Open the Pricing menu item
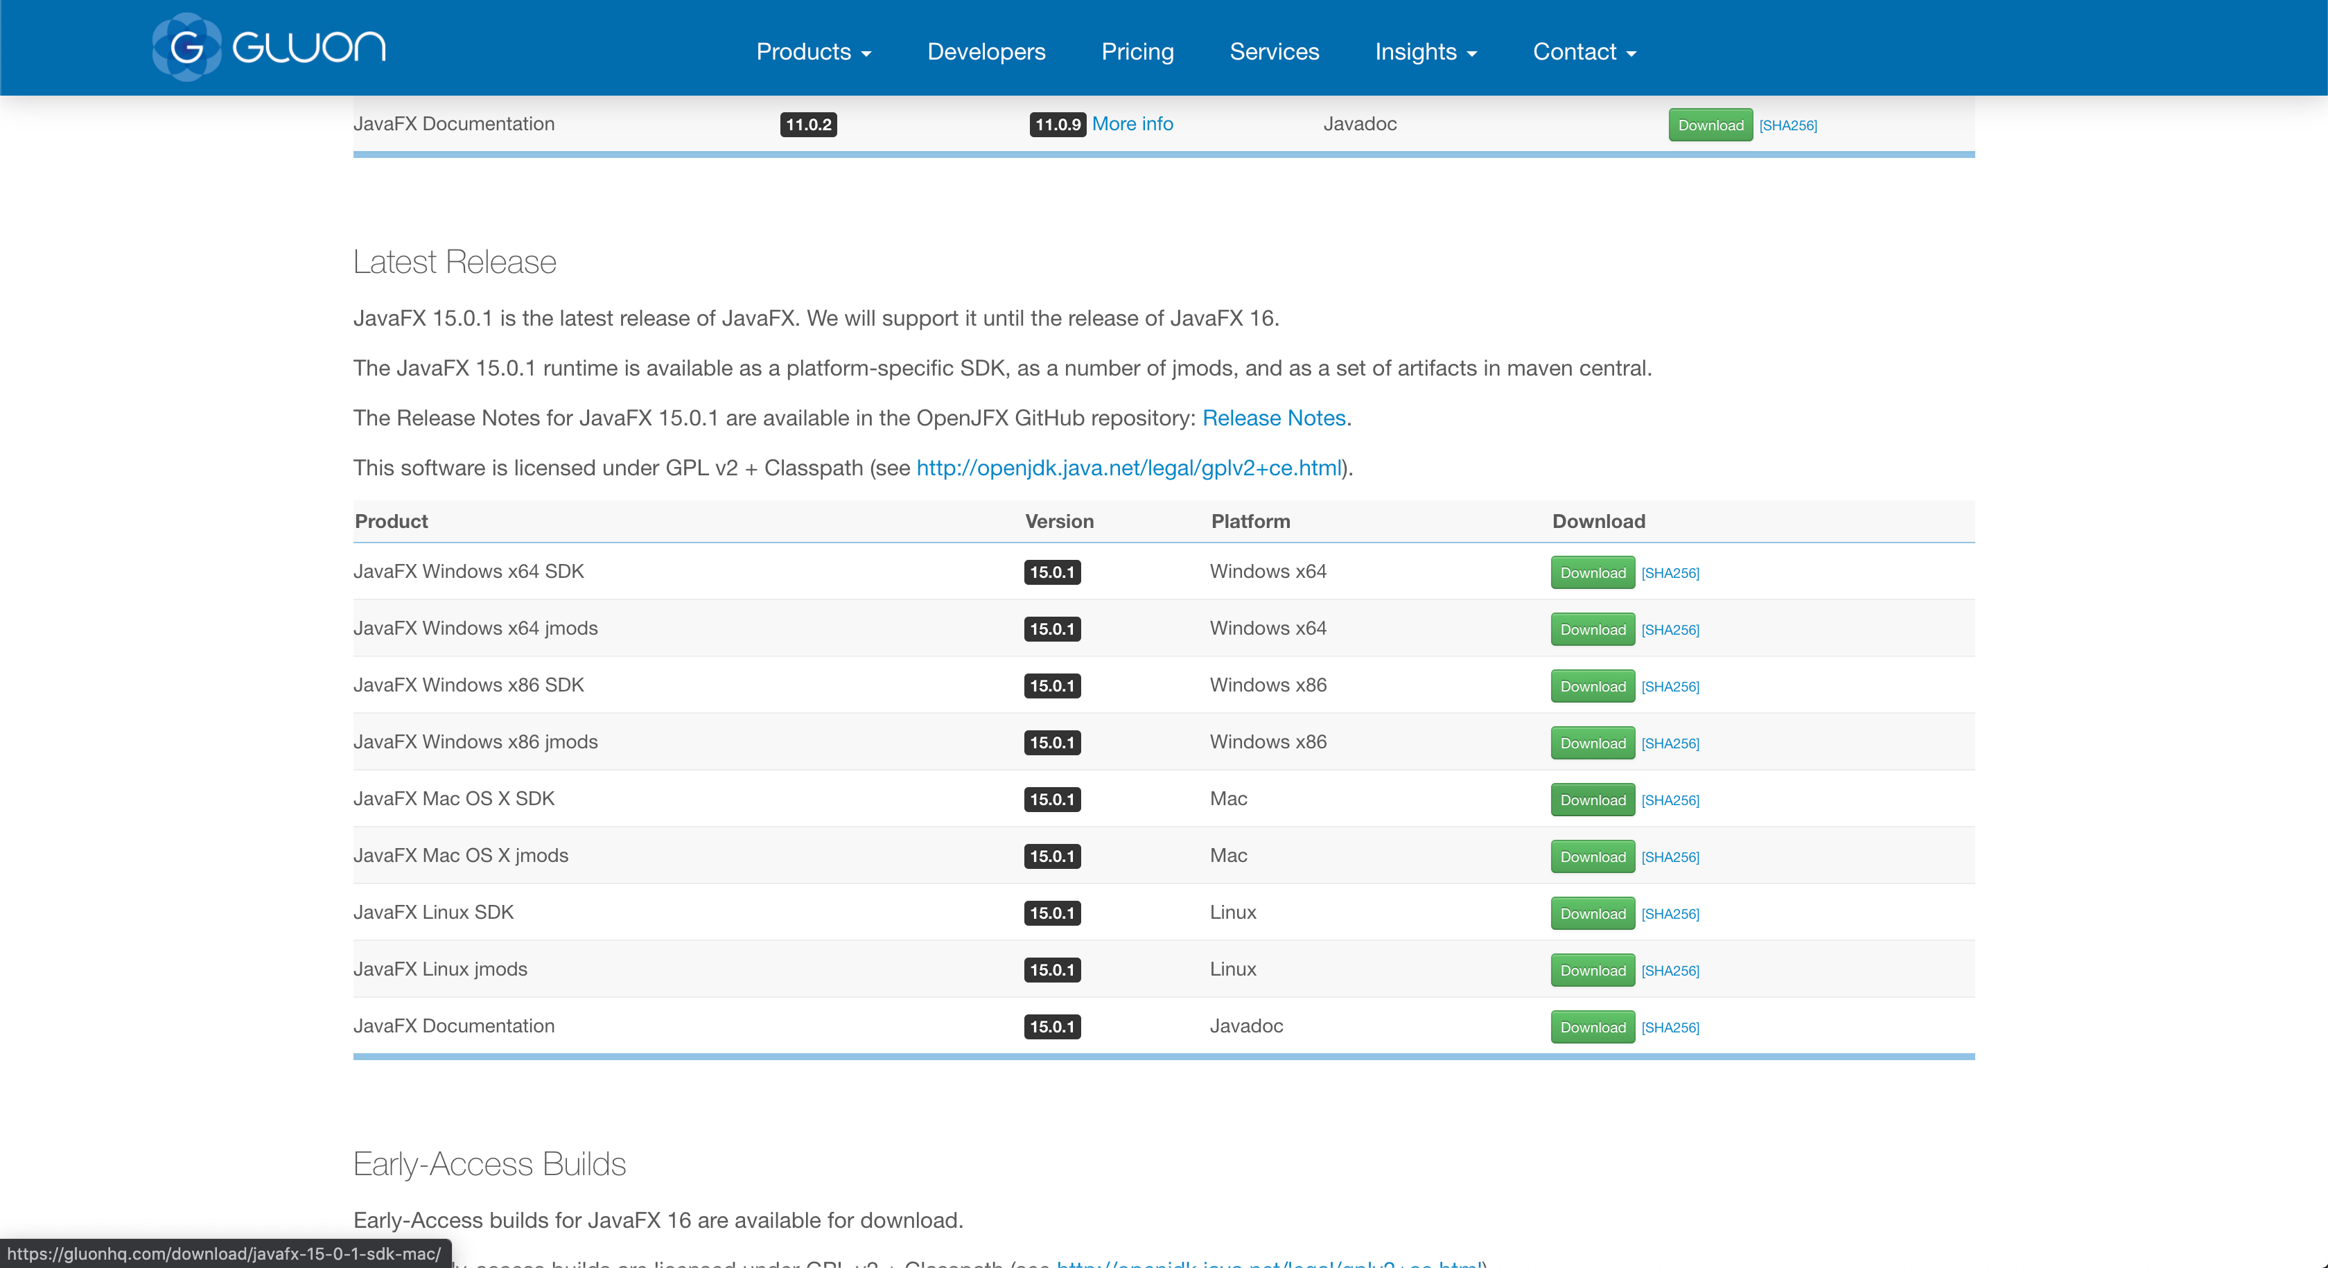Screen dimensions: 2328x1268 (x=1137, y=51)
